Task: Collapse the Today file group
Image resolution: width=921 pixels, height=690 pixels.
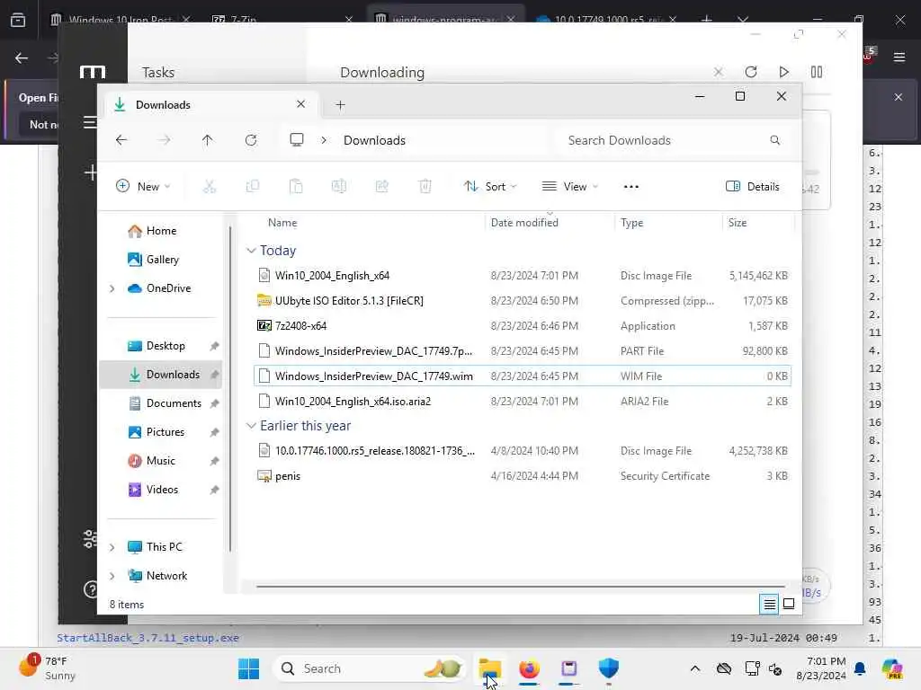Action: pos(251,251)
